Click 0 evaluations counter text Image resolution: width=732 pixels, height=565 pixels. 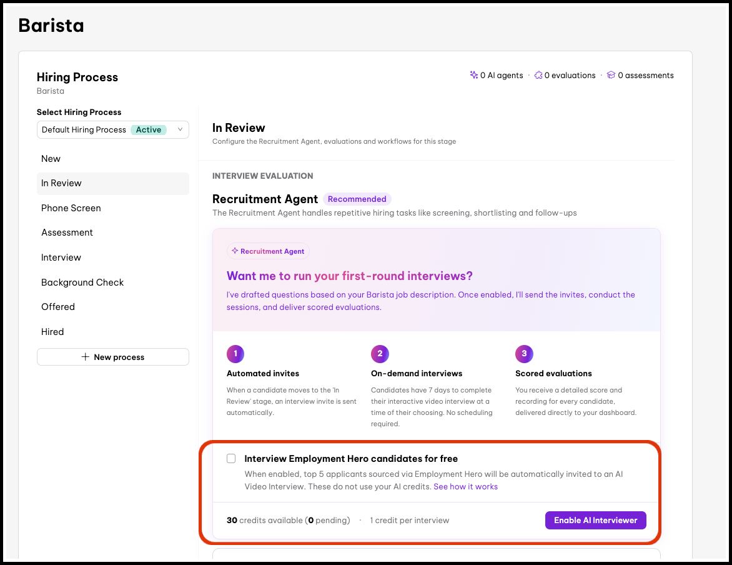(570, 75)
